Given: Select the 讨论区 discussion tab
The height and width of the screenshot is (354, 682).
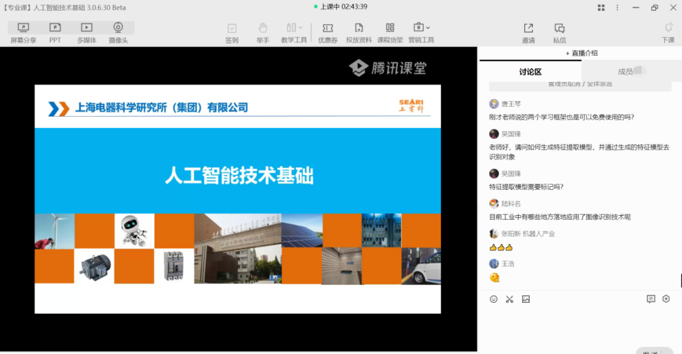Looking at the screenshot, I should click(530, 71).
